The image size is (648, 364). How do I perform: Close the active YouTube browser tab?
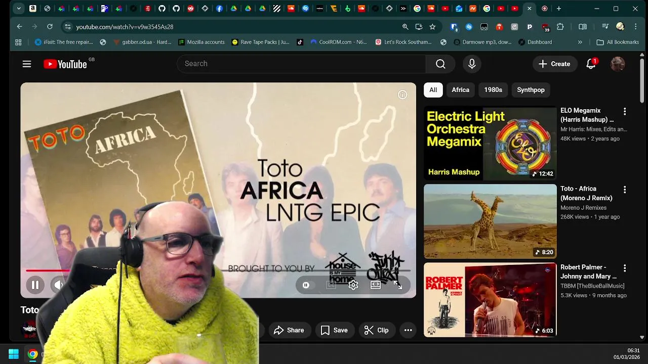[529, 9]
